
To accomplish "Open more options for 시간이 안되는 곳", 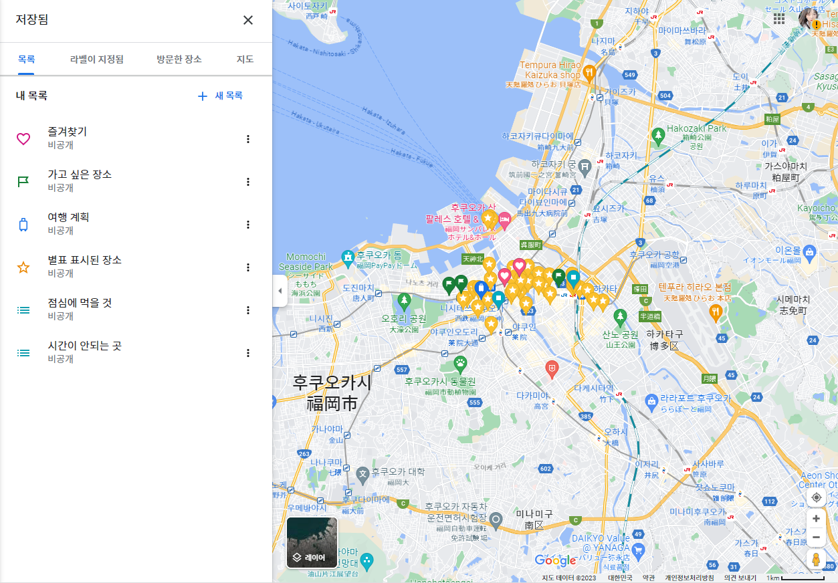I will pos(248,353).
